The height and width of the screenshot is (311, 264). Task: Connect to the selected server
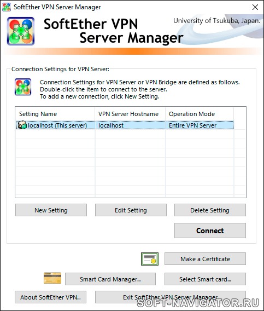[210, 231]
